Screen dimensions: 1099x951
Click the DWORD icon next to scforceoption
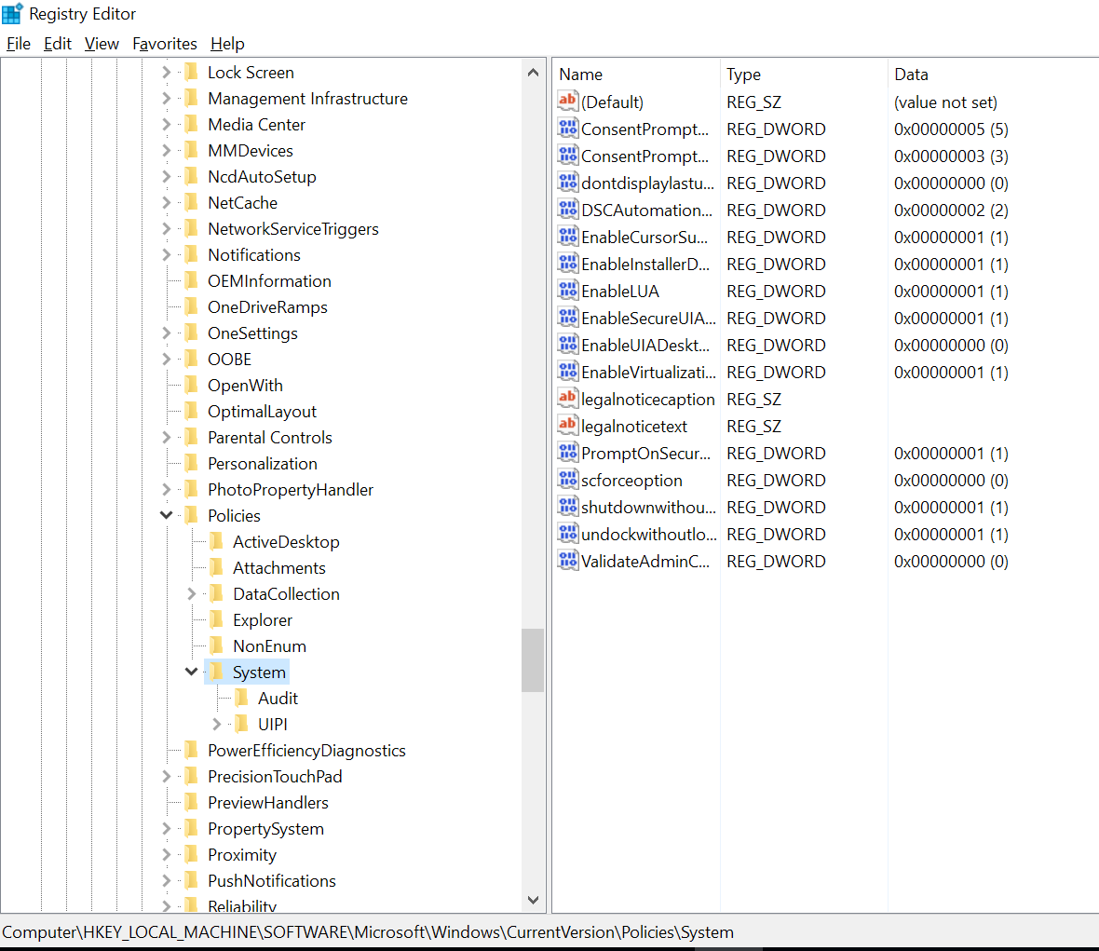coord(568,479)
